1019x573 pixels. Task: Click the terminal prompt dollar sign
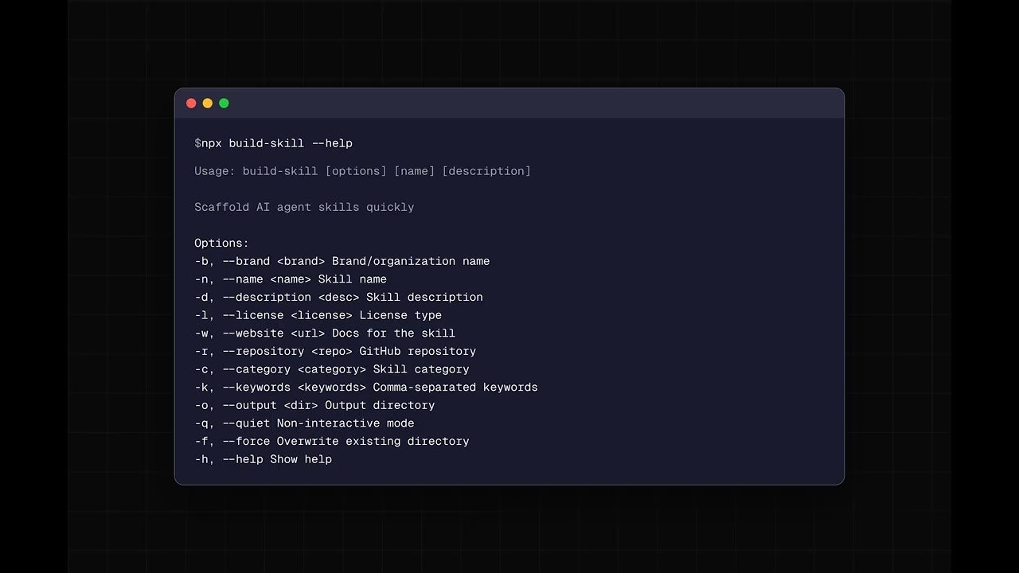197,143
